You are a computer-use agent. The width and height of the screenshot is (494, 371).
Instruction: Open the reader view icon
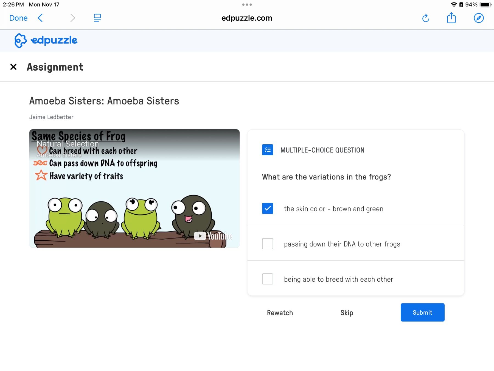click(97, 18)
